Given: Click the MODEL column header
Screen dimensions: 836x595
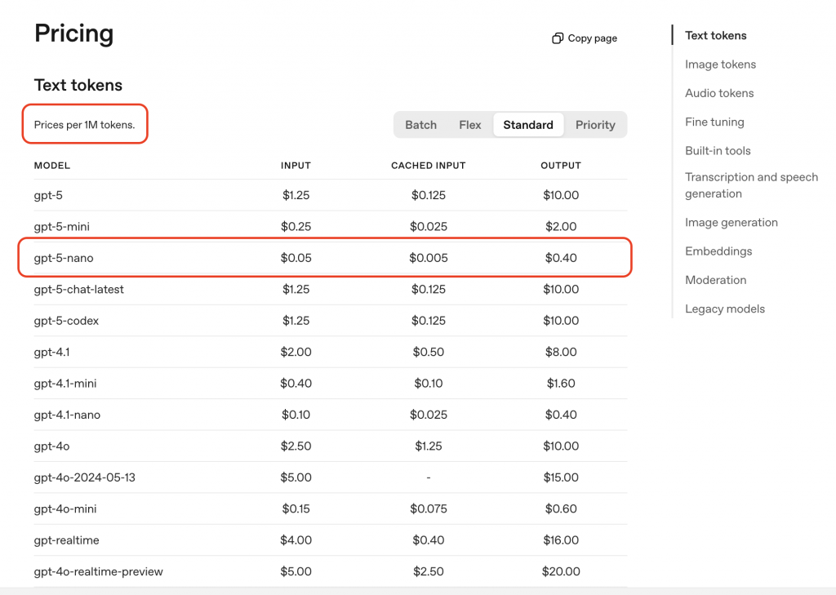Looking at the screenshot, I should tap(51, 166).
